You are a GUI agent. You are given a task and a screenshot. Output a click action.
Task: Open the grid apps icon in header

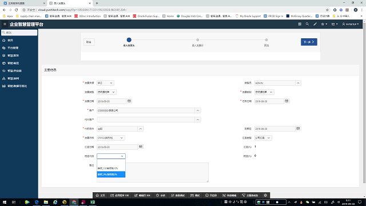[x=300, y=24]
